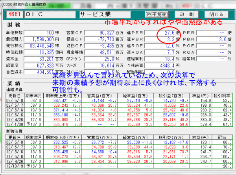The width and height of the screenshot is (236, 175).
Task: Select the 連ROE value 12.0
Action: point(160,46)
